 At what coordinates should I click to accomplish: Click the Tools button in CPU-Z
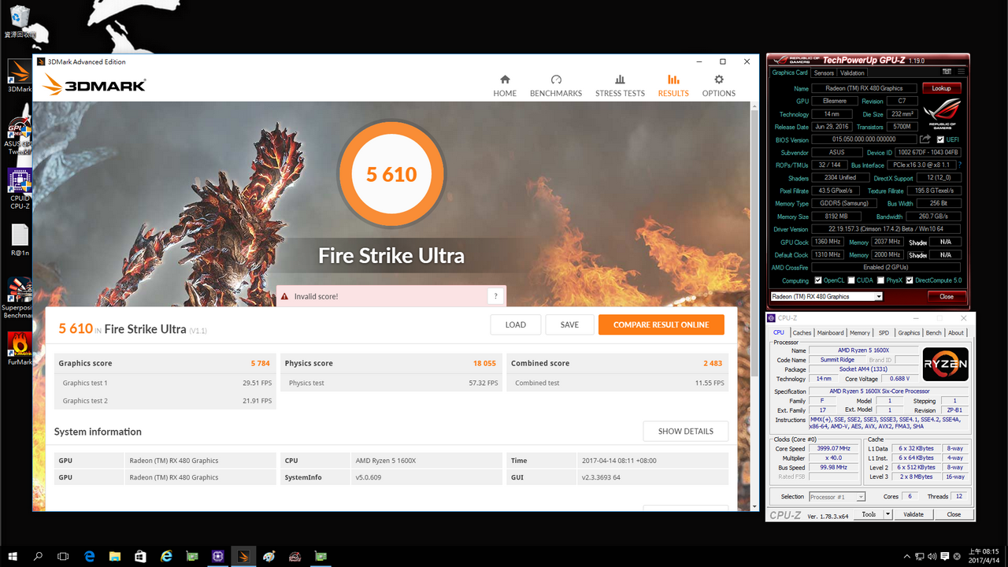(869, 514)
